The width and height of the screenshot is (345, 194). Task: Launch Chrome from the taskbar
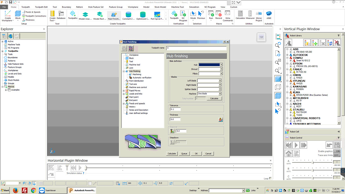[33, 190]
